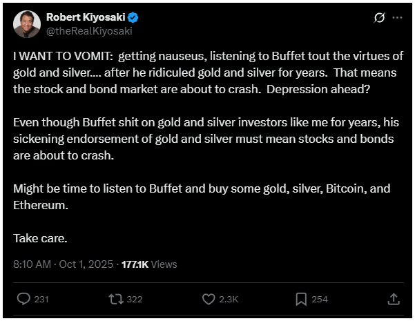Screen dimensions: 415x321
Task: Click the reply speech bubble icon
Action: [23, 299]
